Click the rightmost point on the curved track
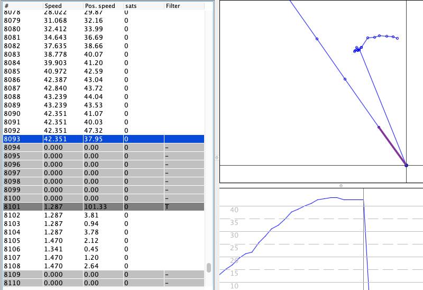423x290 pixels. [x=397, y=38]
